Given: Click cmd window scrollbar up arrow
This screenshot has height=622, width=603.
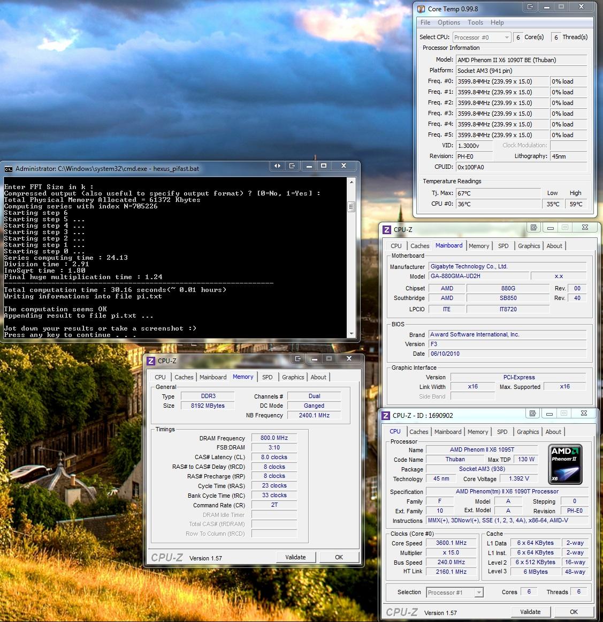Looking at the screenshot, I should click(351, 182).
